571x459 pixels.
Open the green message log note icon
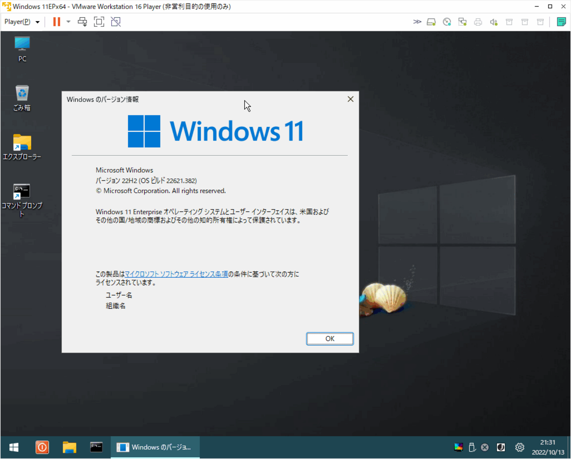coord(561,22)
